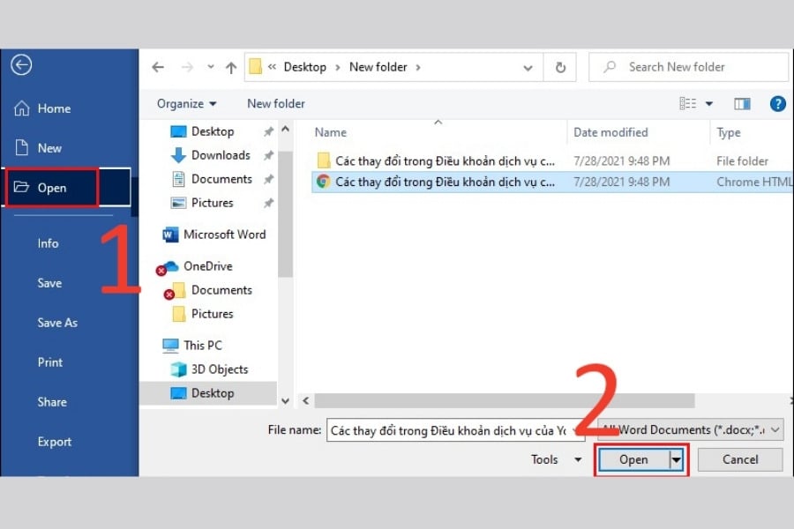The width and height of the screenshot is (794, 529).
Task: Refresh the current folder view
Action: click(x=561, y=66)
